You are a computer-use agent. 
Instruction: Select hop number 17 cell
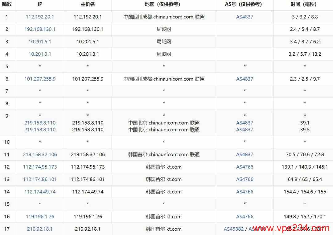pos(7,229)
